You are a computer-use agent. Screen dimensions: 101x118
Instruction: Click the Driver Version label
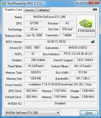point(14,85)
